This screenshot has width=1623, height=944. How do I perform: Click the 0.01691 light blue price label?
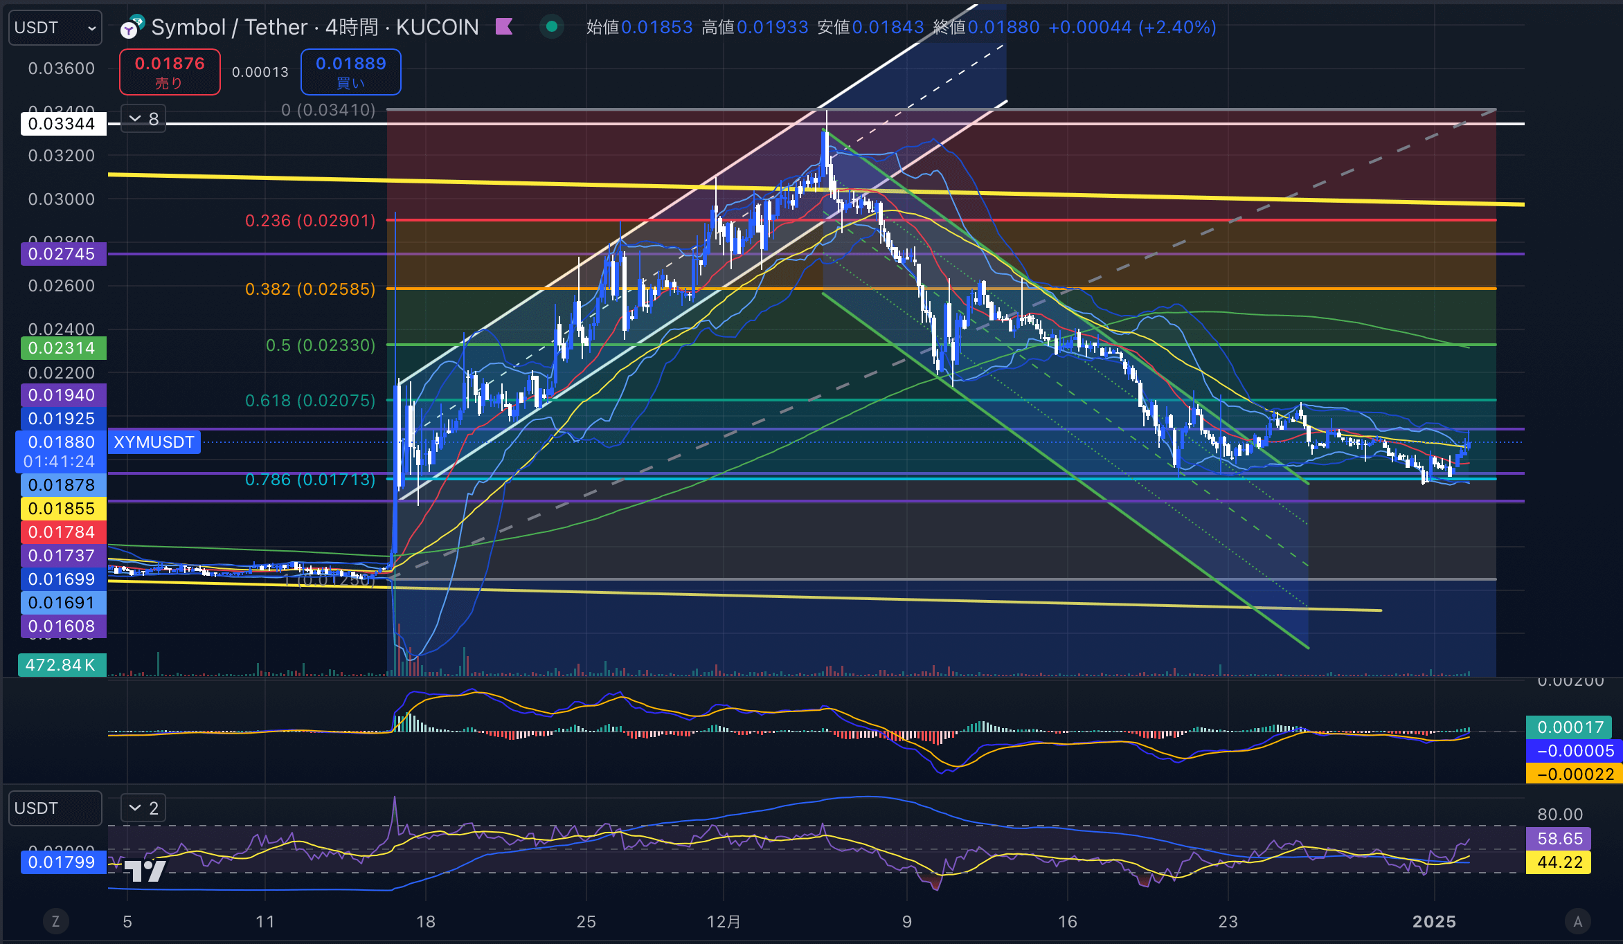62,603
